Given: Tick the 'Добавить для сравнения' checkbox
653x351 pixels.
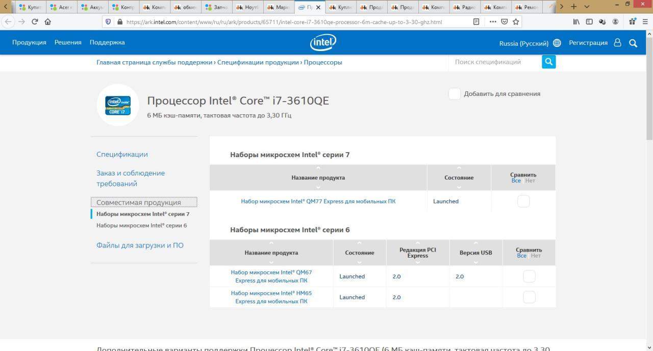Looking at the screenshot, I should 455,94.
